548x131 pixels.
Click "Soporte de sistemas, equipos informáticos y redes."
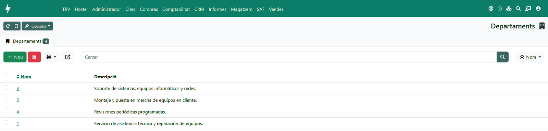pos(145,89)
